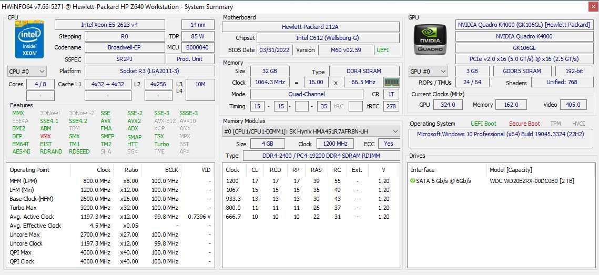Click the Uncore Max operating point row

110,235
